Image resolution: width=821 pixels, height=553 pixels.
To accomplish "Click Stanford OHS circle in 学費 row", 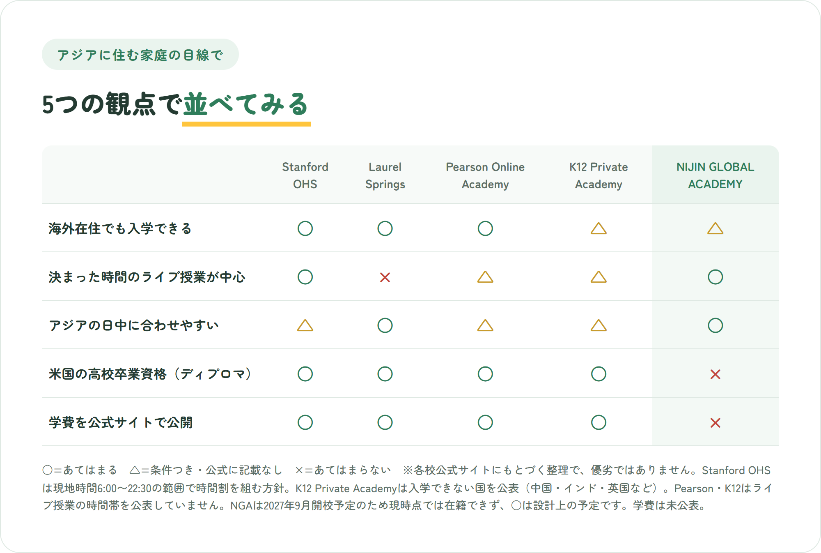I will [x=305, y=422].
